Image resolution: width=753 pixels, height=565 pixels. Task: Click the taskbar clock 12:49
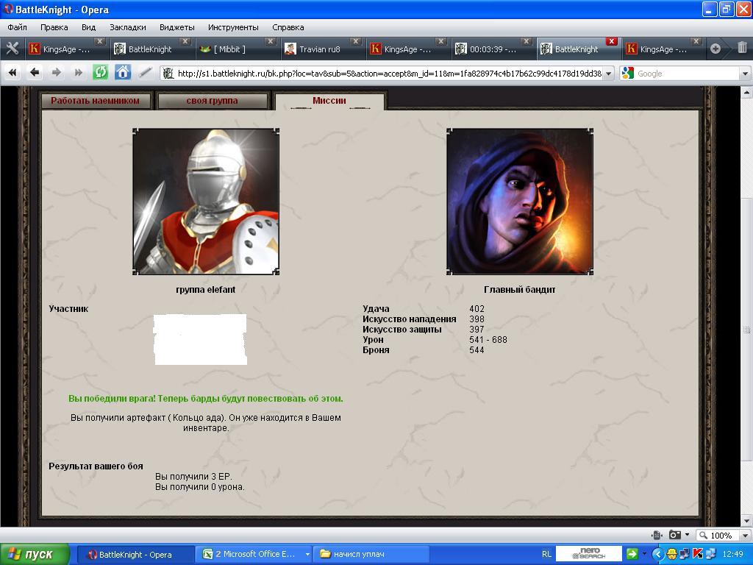[732, 555]
